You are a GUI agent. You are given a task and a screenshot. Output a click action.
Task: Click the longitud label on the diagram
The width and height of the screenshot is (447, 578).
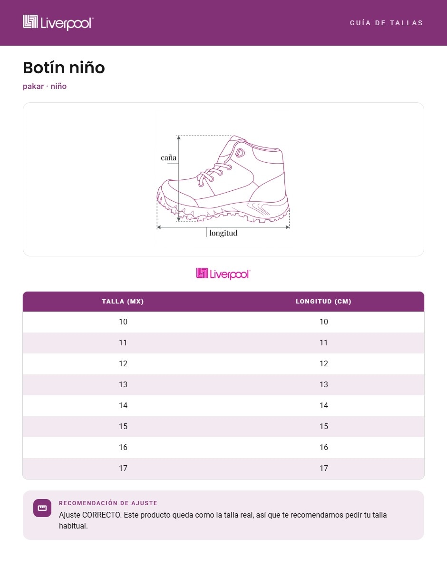[x=223, y=233]
